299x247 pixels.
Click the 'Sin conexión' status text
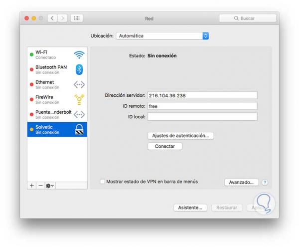point(162,56)
